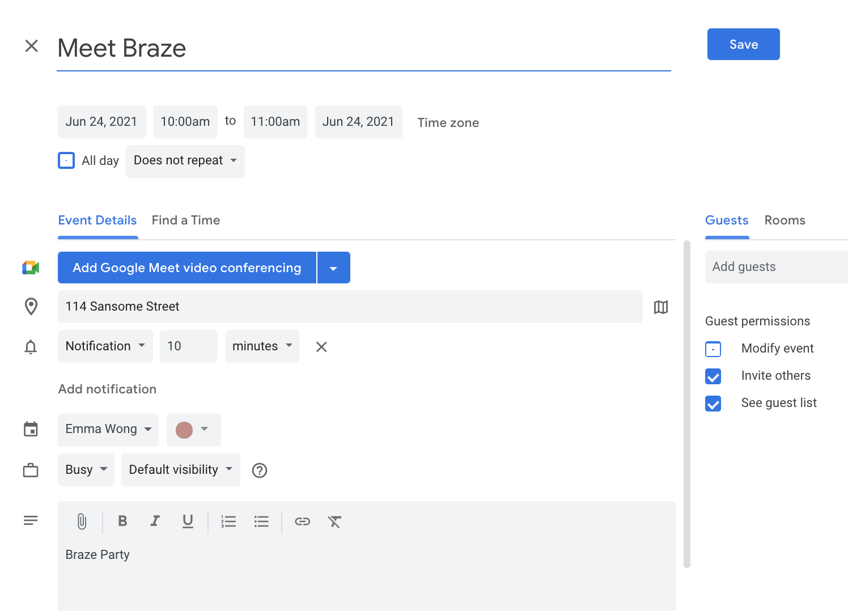Enable Modify event guest permission
Viewport: 848px width, 611px height.
click(x=713, y=349)
